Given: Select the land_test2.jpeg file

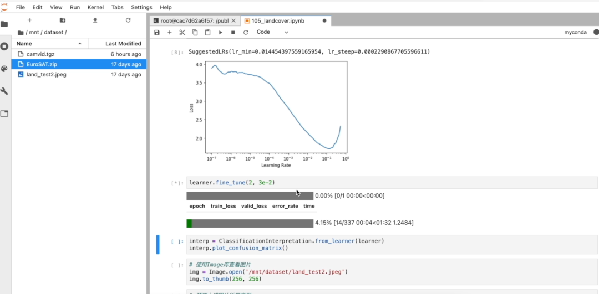Looking at the screenshot, I should click(x=46, y=75).
